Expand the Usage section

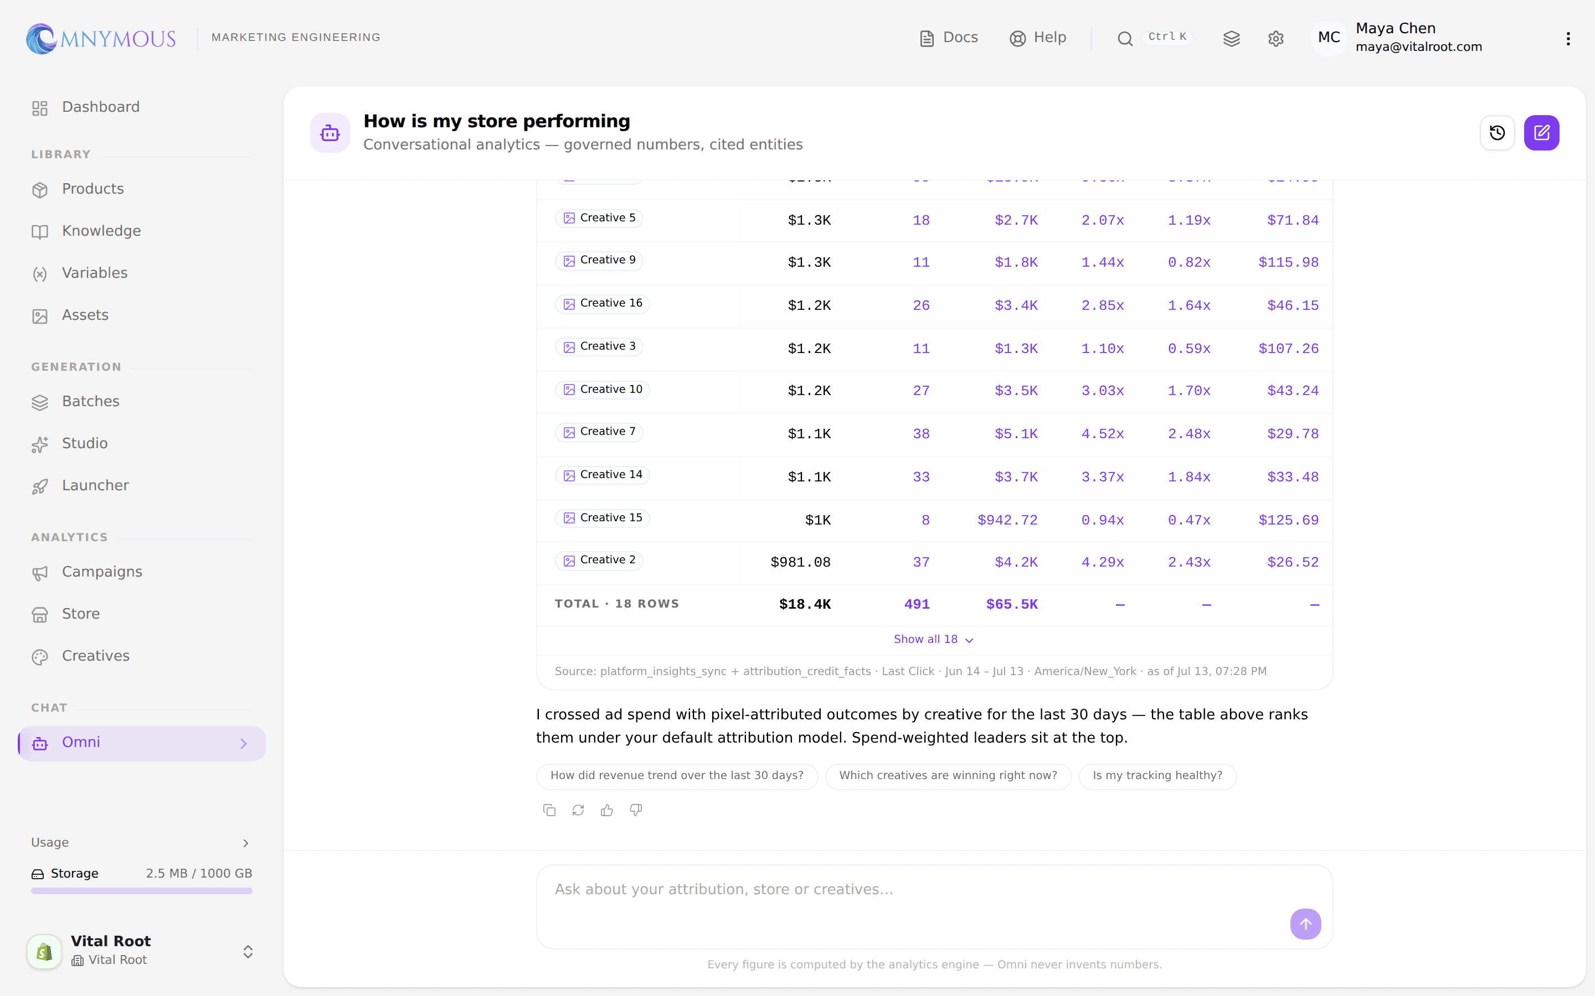coord(141,843)
